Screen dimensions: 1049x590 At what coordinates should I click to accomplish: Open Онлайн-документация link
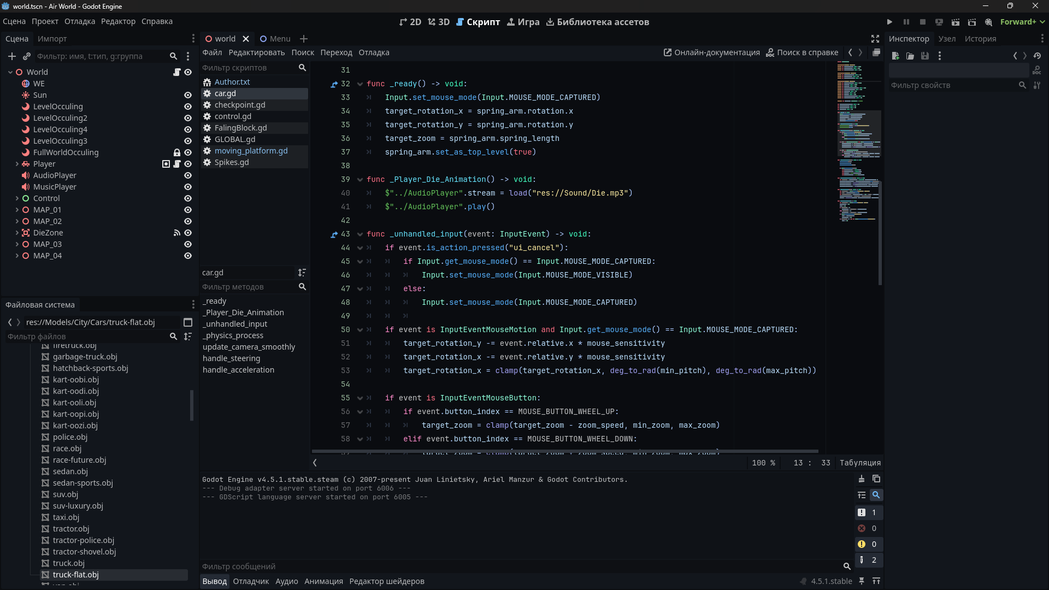click(711, 52)
